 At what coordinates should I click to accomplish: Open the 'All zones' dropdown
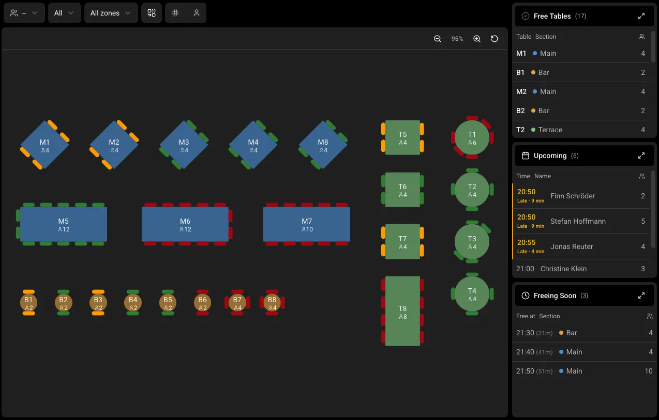(x=111, y=13)
